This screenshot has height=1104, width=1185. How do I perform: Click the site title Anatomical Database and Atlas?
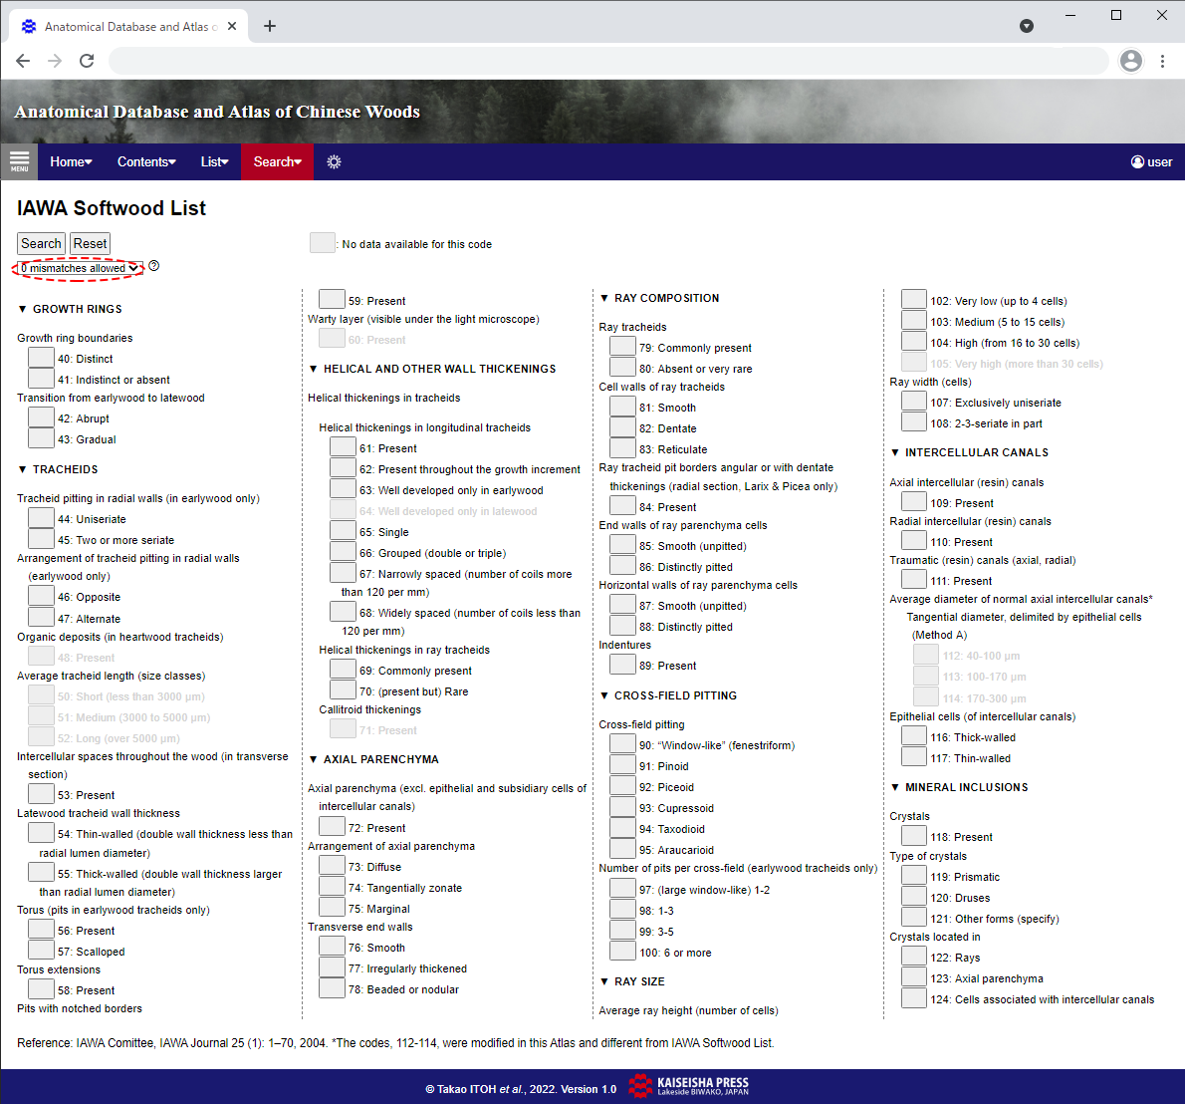pyautogui.click(x=217, y=112)
